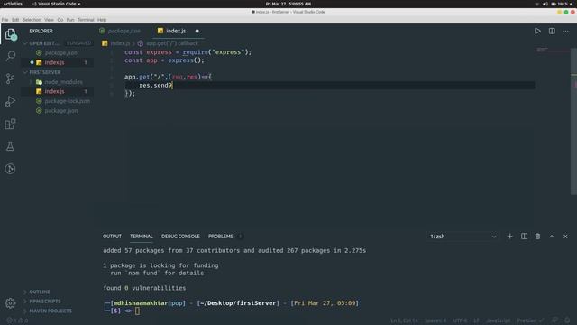577x325 pixels.
Task: Open editor More Actions ellipsis
Action: click(565, 31)
